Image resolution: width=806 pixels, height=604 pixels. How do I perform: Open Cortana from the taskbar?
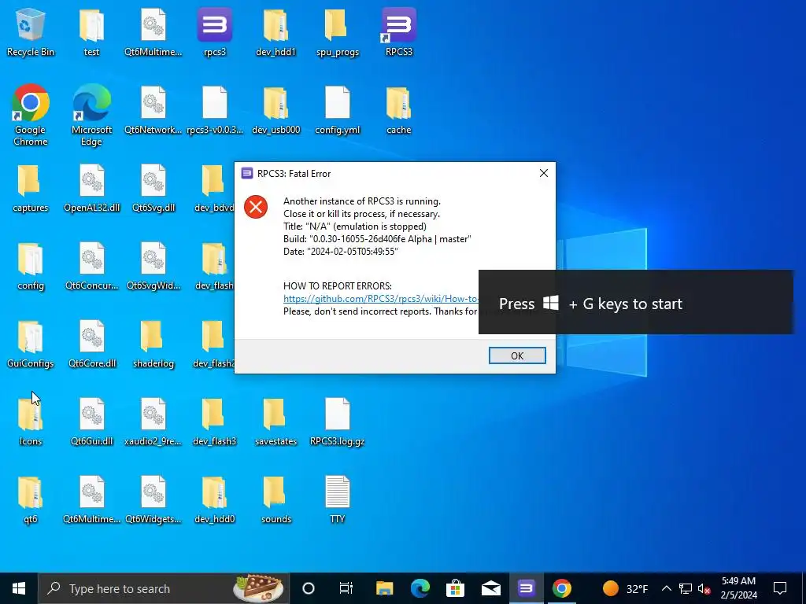click(x=309, y=588)
